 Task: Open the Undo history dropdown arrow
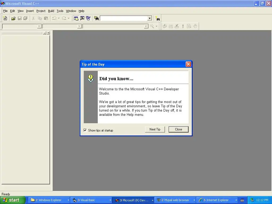point(59,18)
